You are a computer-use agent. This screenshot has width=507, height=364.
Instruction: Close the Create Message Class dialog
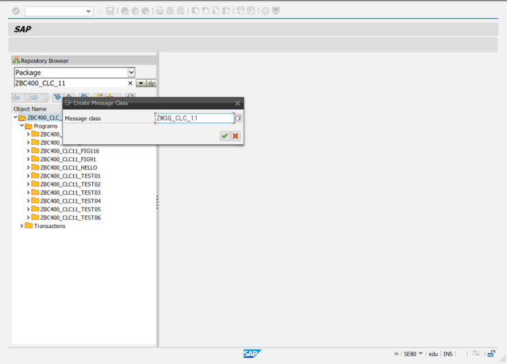(x=237, y=103)
